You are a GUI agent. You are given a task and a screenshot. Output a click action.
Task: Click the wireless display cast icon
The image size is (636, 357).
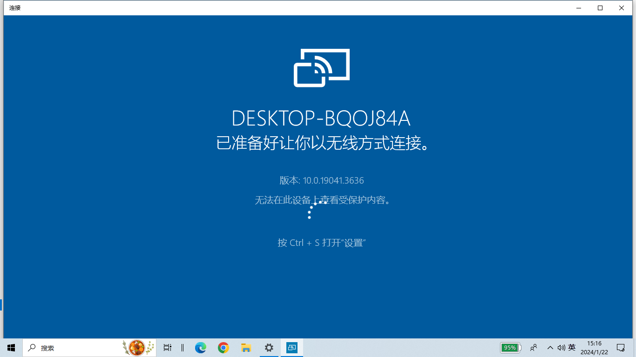coord(321,68)
